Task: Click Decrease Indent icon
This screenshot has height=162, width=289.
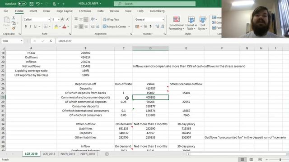Action: pos(93,27)
